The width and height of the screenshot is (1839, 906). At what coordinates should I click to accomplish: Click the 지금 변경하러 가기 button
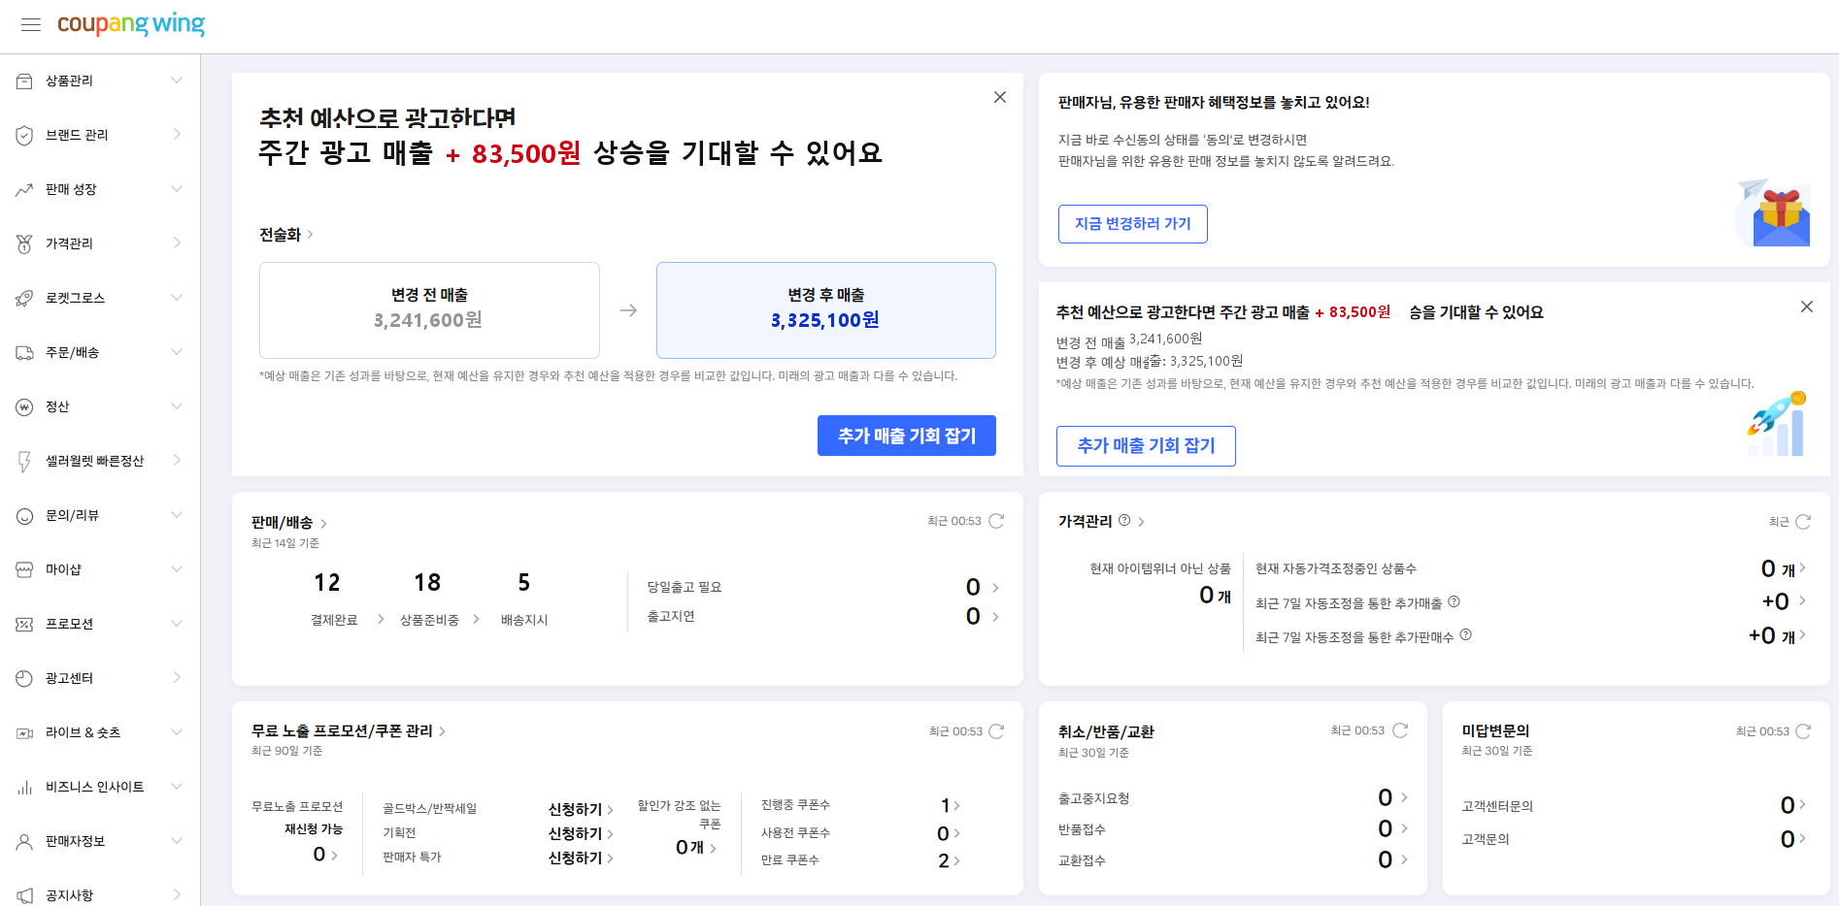pyautogui.click(x=1133, y=224)
